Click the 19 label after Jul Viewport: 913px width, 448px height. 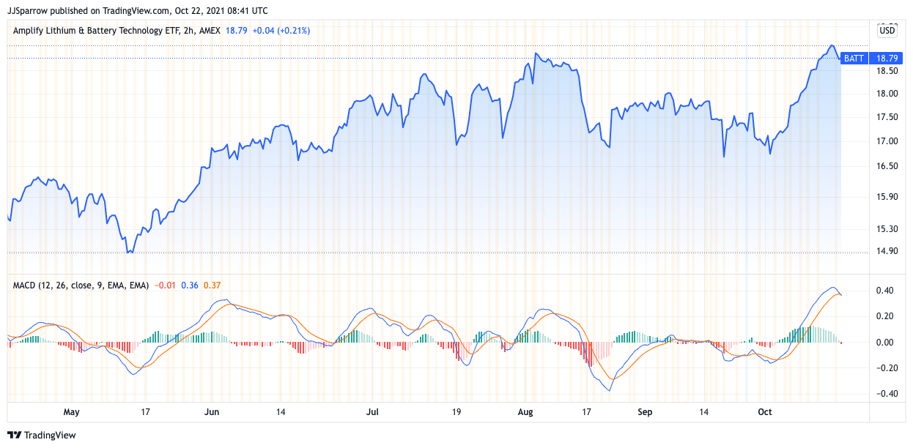tap(456, 412)
